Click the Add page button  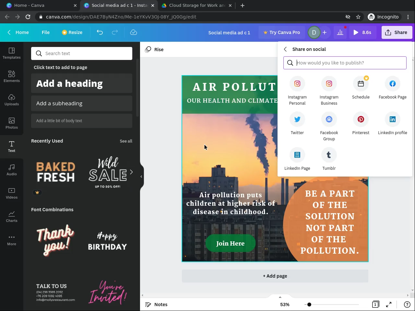275,276
